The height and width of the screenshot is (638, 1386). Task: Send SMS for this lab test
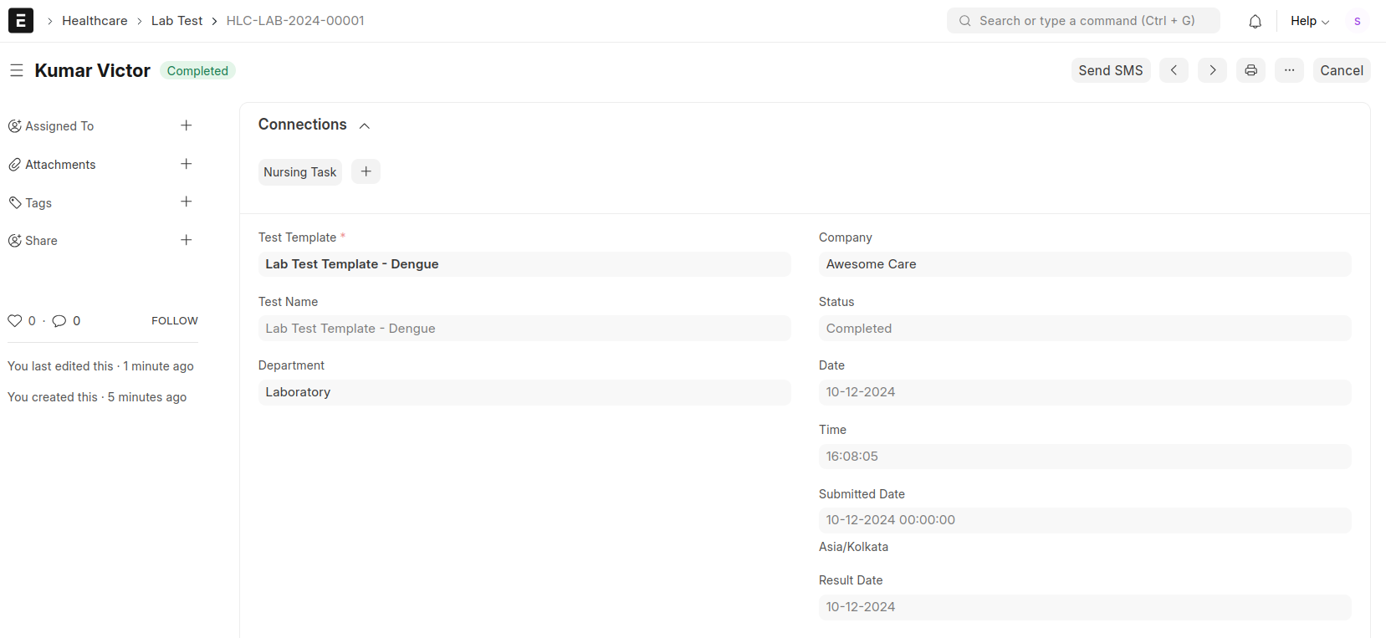(1111, 70)
